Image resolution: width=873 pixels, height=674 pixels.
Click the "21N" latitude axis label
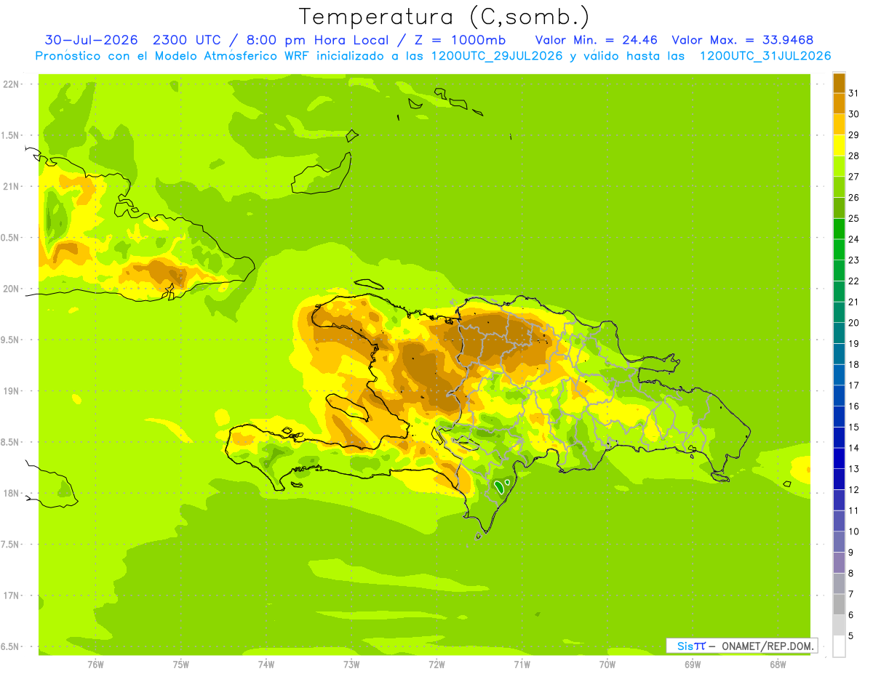(12, 186)
